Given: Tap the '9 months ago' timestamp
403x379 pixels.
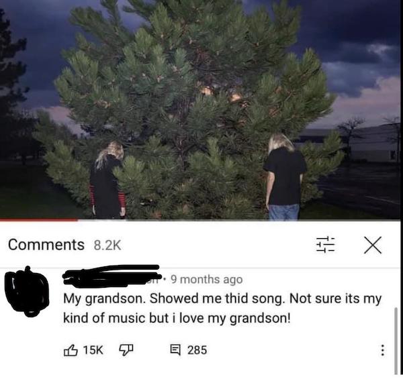Looking at the screenshot, I should pos(207,280).
